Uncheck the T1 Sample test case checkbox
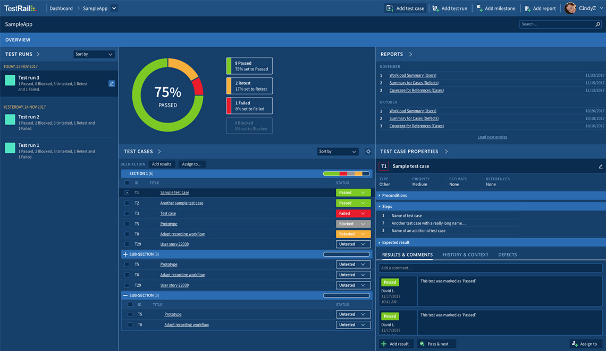 point(127,193)
